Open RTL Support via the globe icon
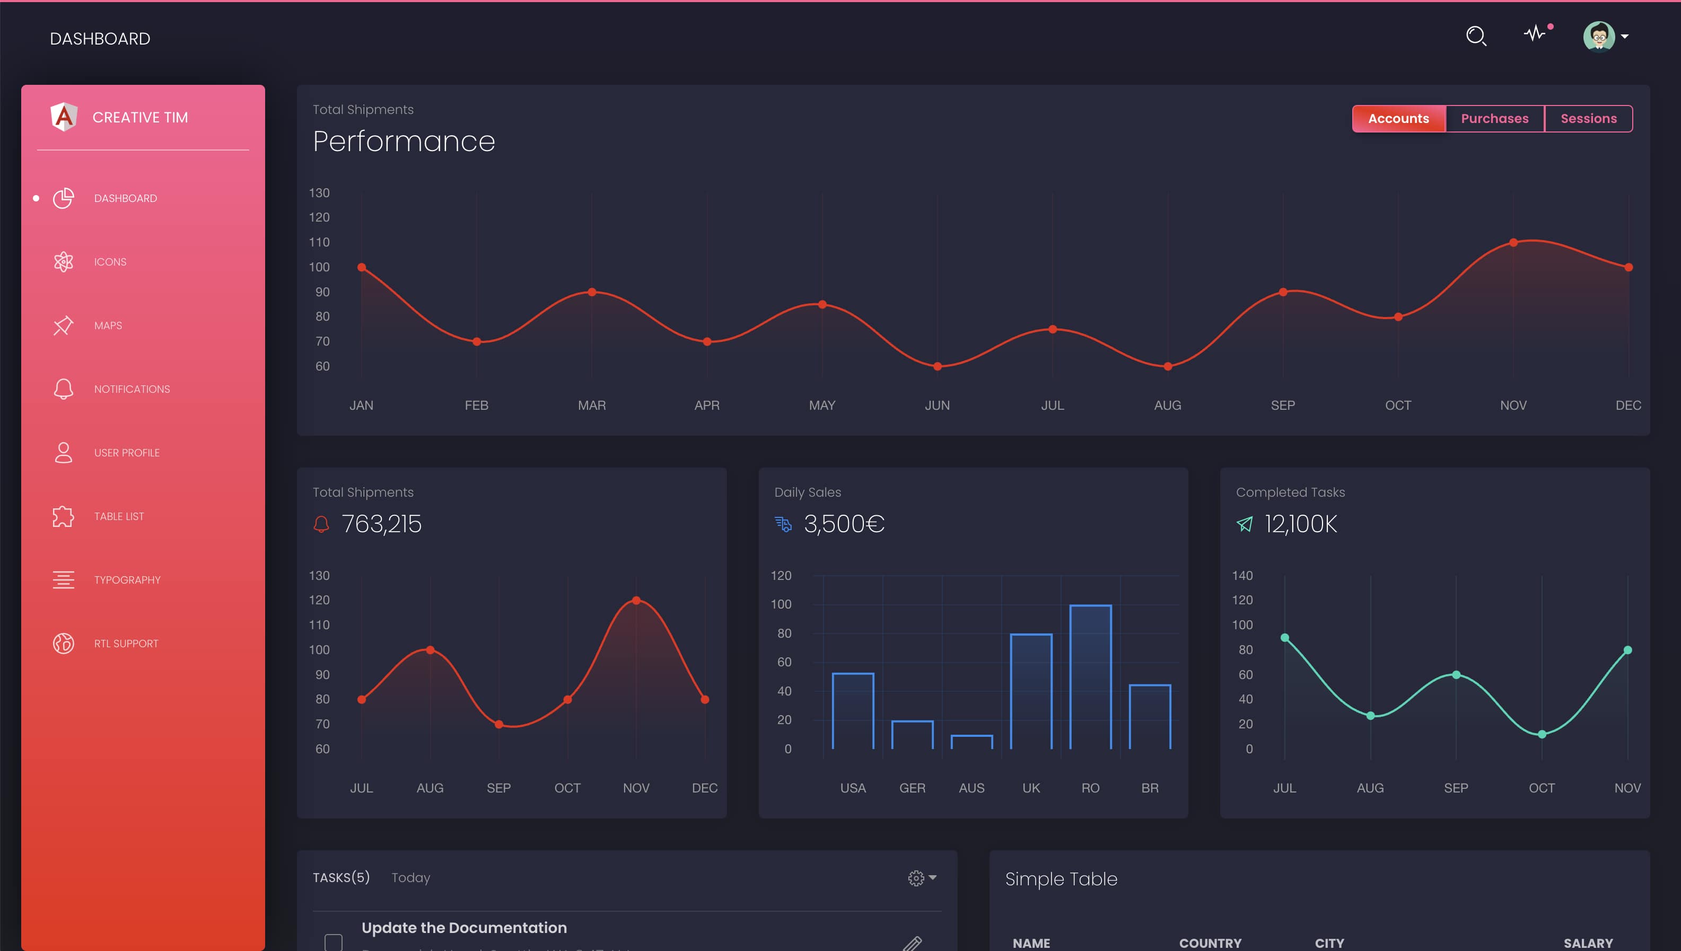 click(x=64, y=642)
